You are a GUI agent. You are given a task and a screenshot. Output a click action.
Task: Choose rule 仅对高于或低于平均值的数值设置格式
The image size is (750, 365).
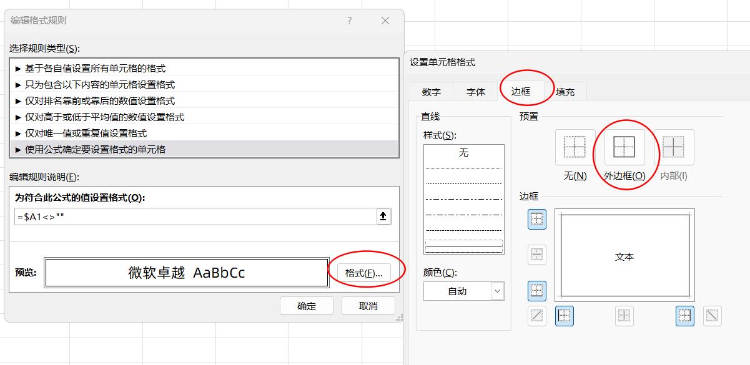pos(205,117)
